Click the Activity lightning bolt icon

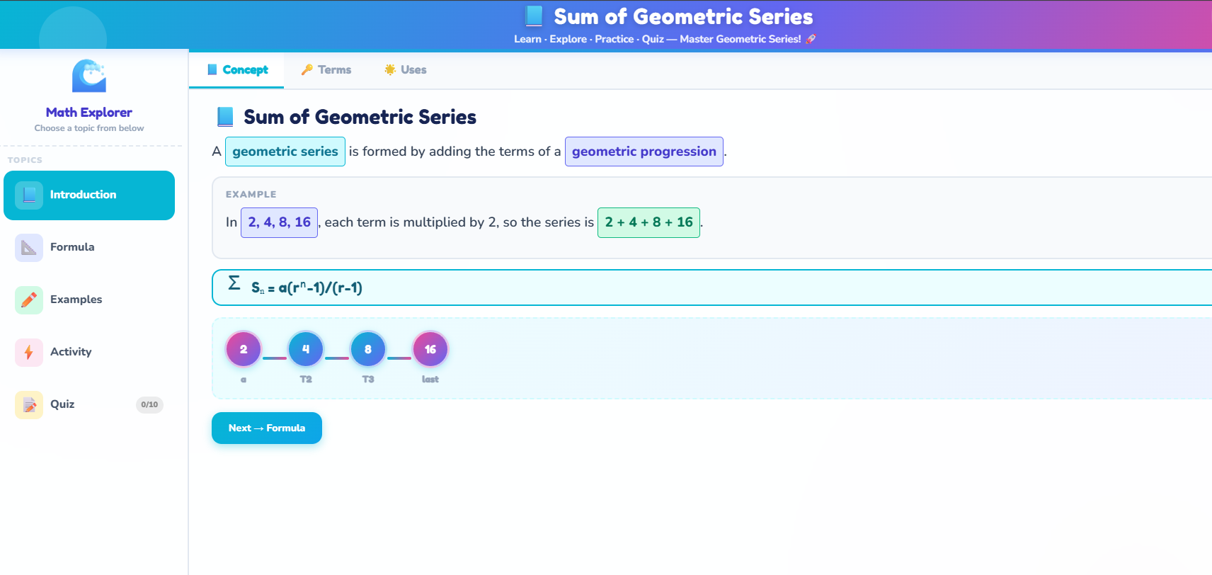28,352
